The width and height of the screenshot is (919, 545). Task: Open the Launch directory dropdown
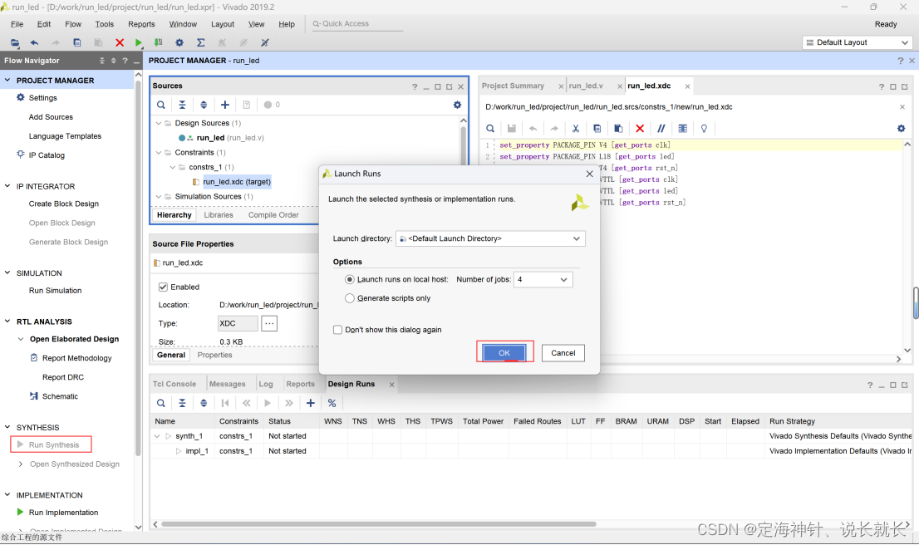pyautogui.click(x=490, y=238)
